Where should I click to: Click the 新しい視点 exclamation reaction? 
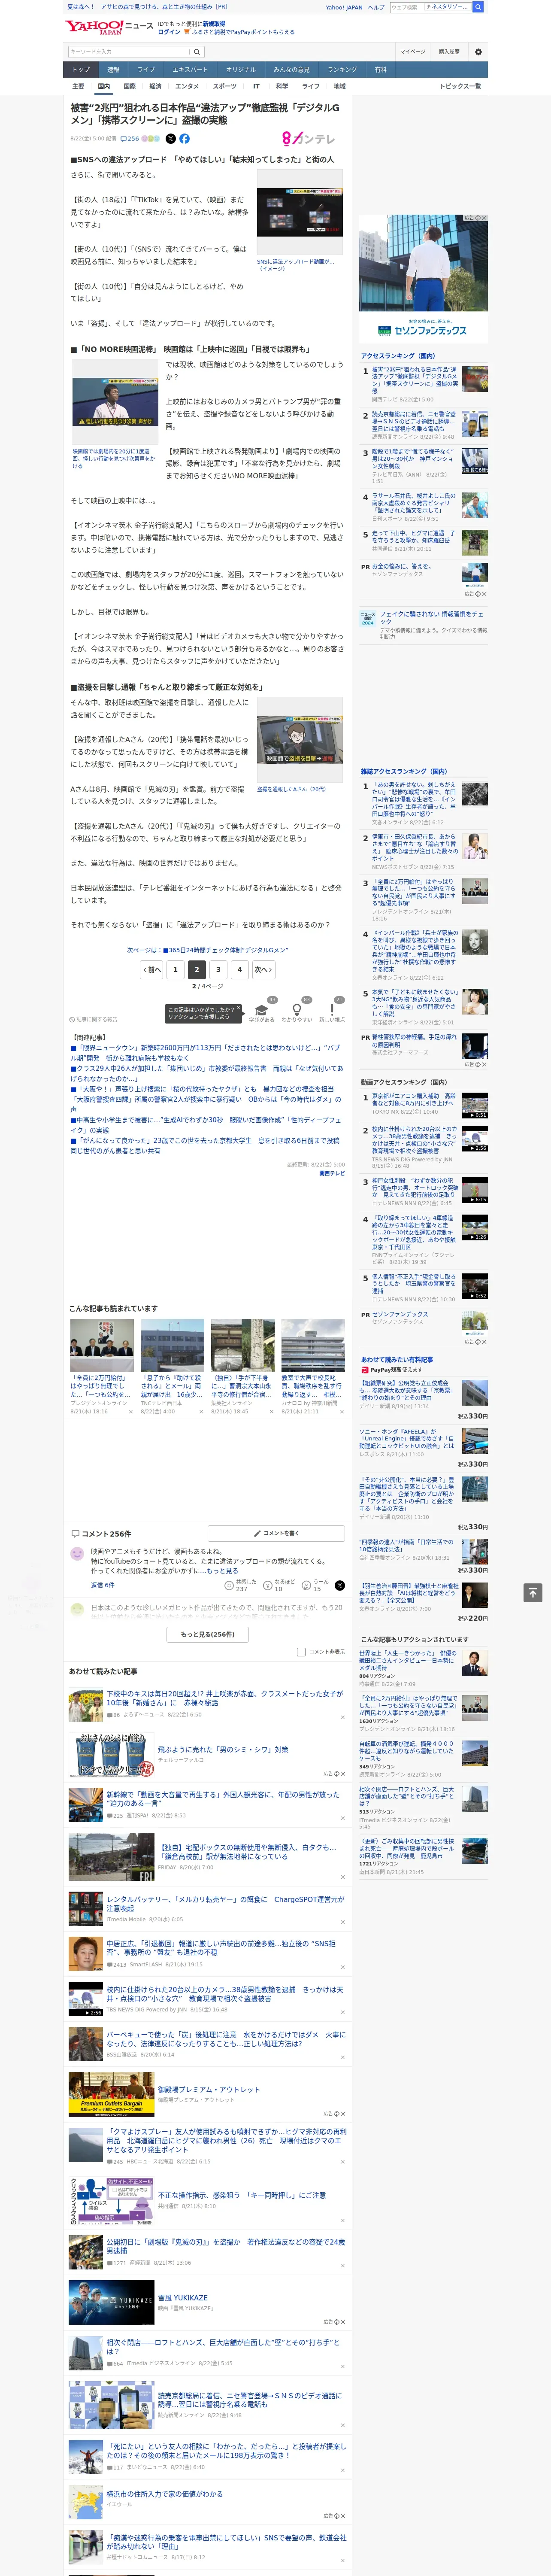pos(332,1010)
